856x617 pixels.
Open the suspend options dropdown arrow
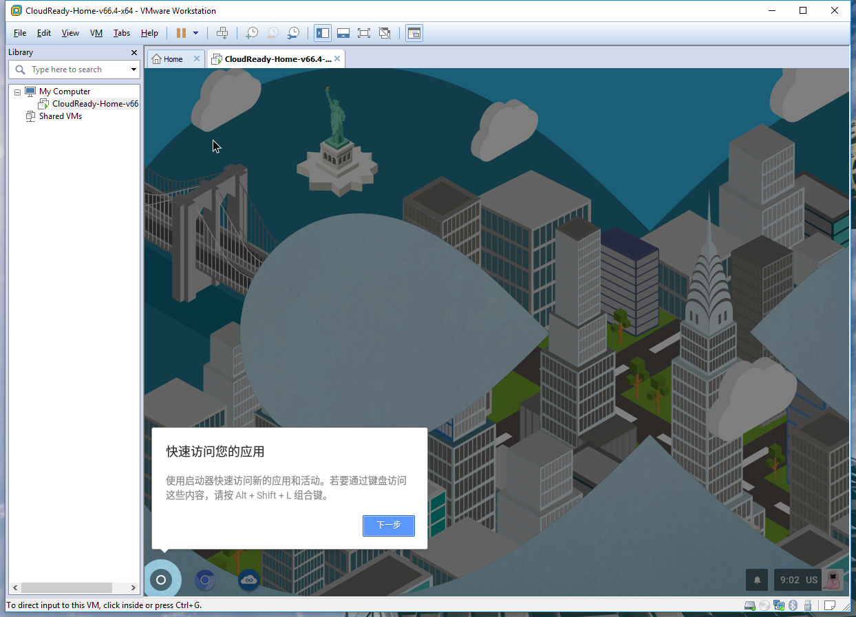[x=195, y=32]
